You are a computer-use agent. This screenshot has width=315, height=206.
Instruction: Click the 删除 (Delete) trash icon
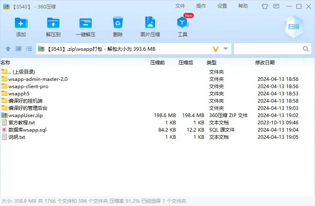click(118, 23)
